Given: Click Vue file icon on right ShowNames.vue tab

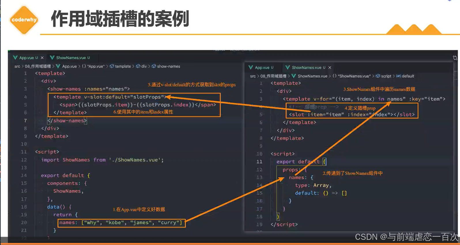Looking at the screenshot, I should pyautogui.click(x=288, y=68).
